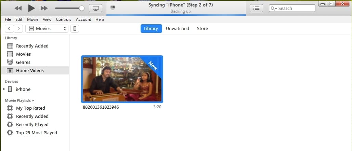Click the Syncing iPhone status display
The image size is (352, 151).
(176, 8)
